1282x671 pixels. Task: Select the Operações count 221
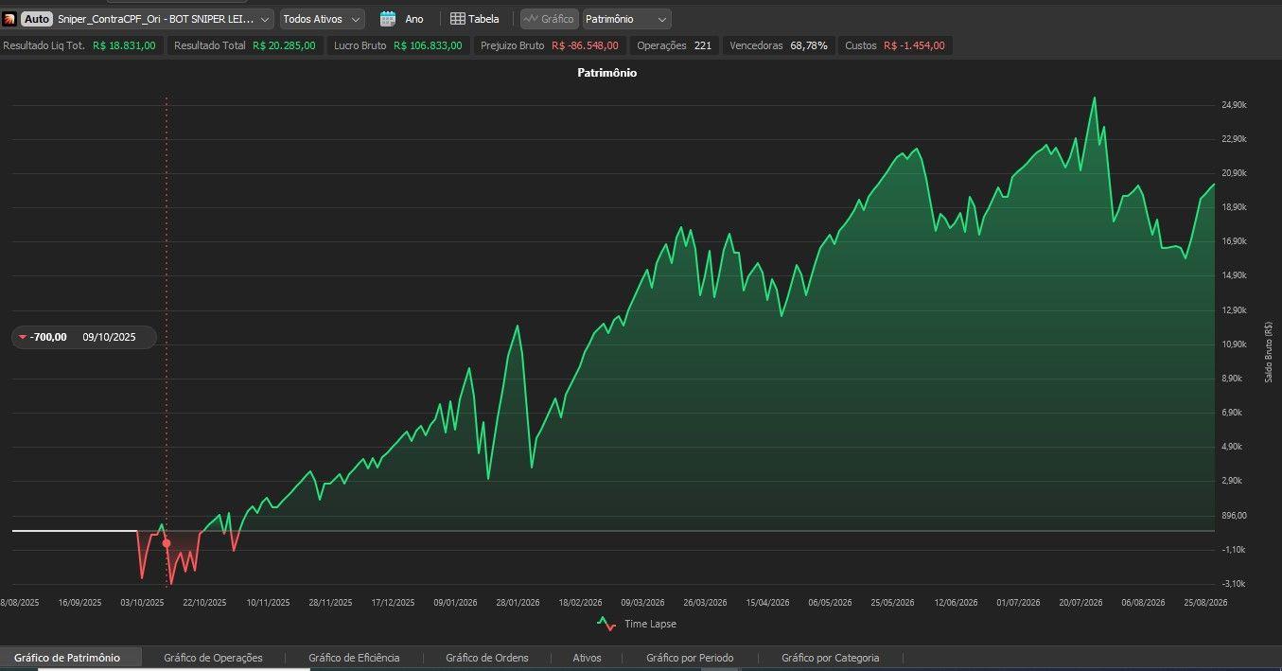pyautogui.click(x=703, y=45)
